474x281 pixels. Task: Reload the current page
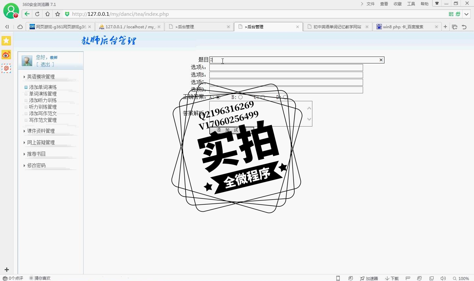pyautogui.click(x=37, y=14)
